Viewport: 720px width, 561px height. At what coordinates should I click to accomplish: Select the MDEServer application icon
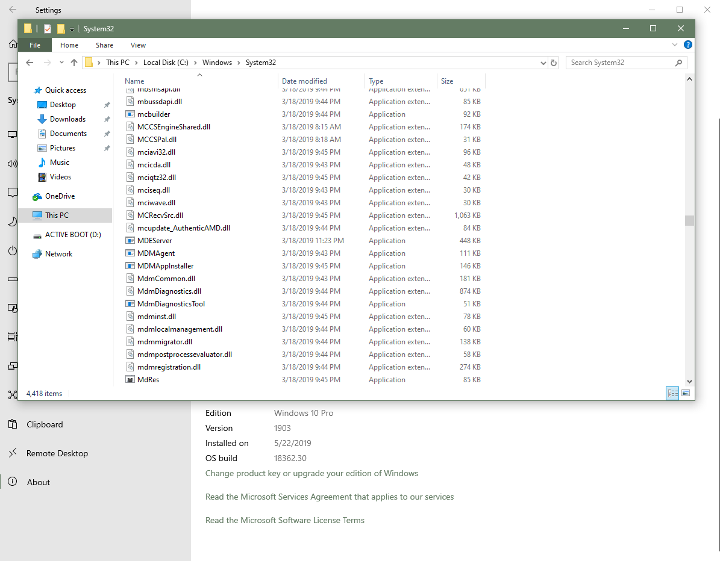(x=130, y=241)
